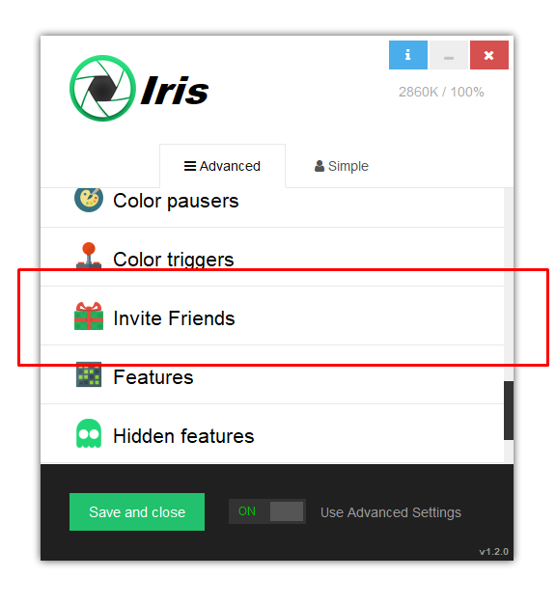Click the hamburger icon on Advanced tab
The width and height of the screenshot is (556, 605).
[x=189, y=166]
